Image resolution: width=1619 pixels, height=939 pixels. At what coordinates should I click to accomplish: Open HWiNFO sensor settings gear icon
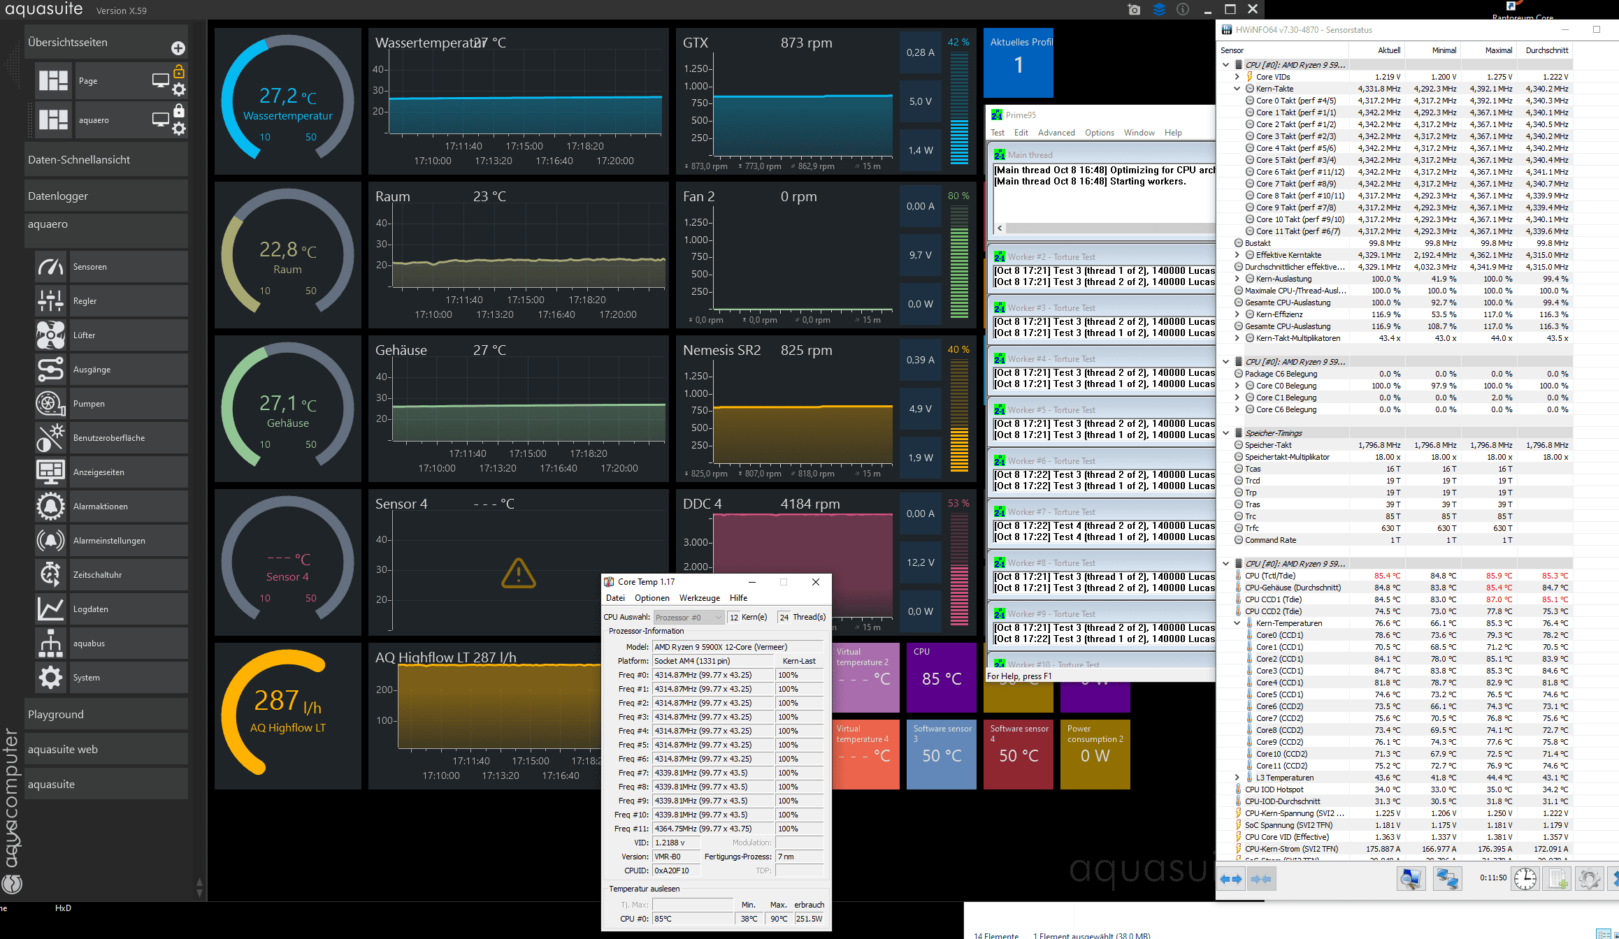click(1589, 878)
